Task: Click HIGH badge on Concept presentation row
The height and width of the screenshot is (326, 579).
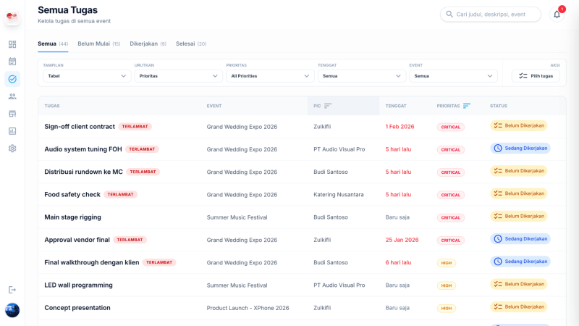Action: 447,308
